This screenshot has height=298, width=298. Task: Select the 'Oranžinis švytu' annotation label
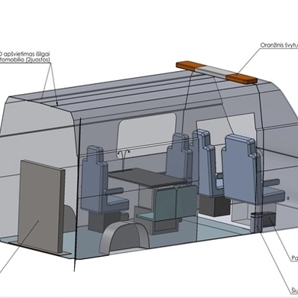[279, 45]
